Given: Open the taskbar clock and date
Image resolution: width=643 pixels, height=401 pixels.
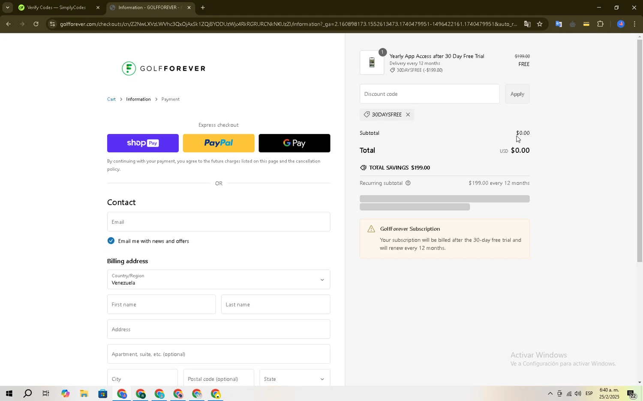Looking at the screenshot, I should [609, 394].
